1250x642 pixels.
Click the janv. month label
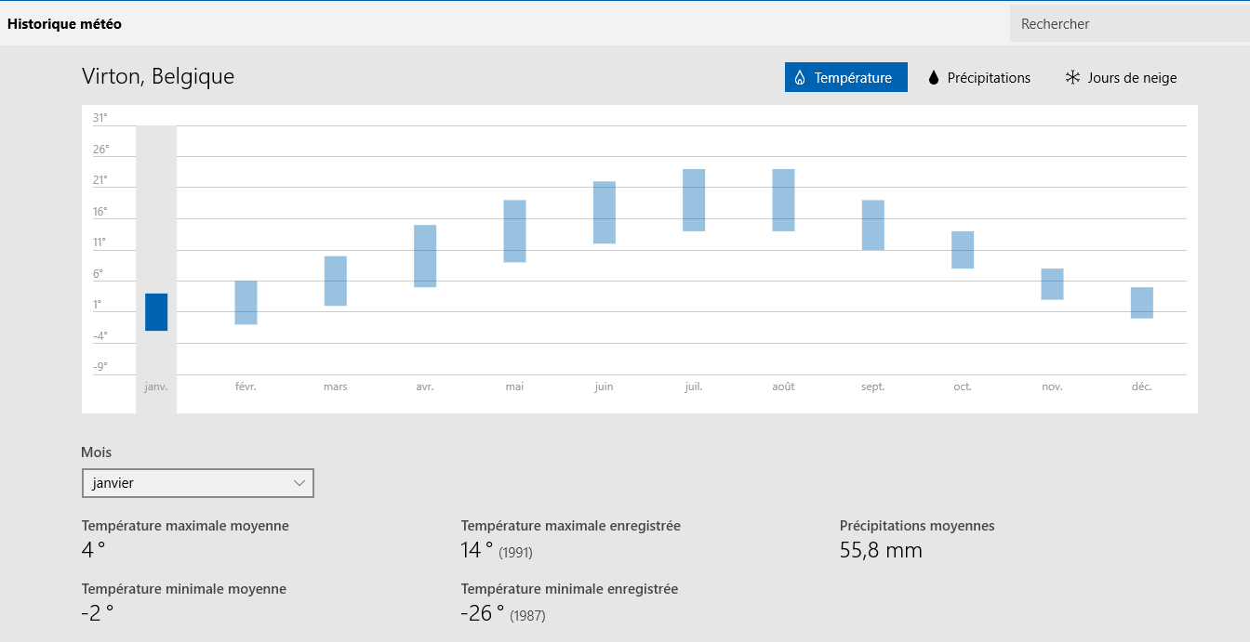(156, 387)
